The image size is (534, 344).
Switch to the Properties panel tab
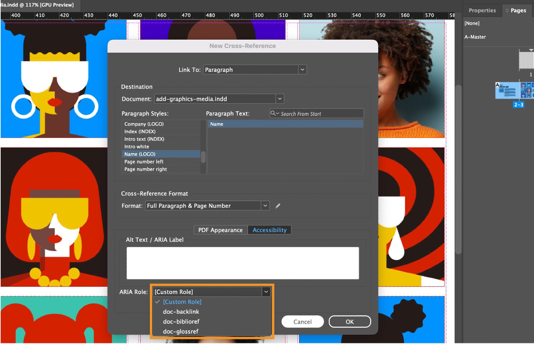[x=482, y=10]
